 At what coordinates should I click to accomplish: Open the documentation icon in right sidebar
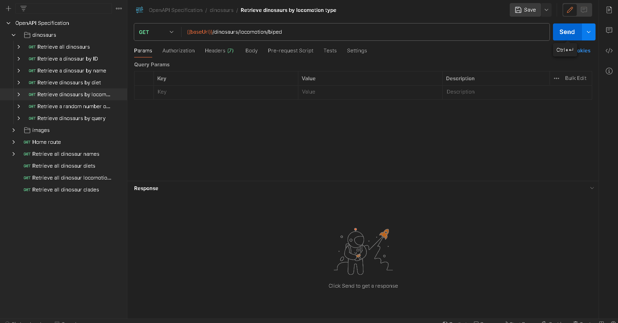[609, 10]
